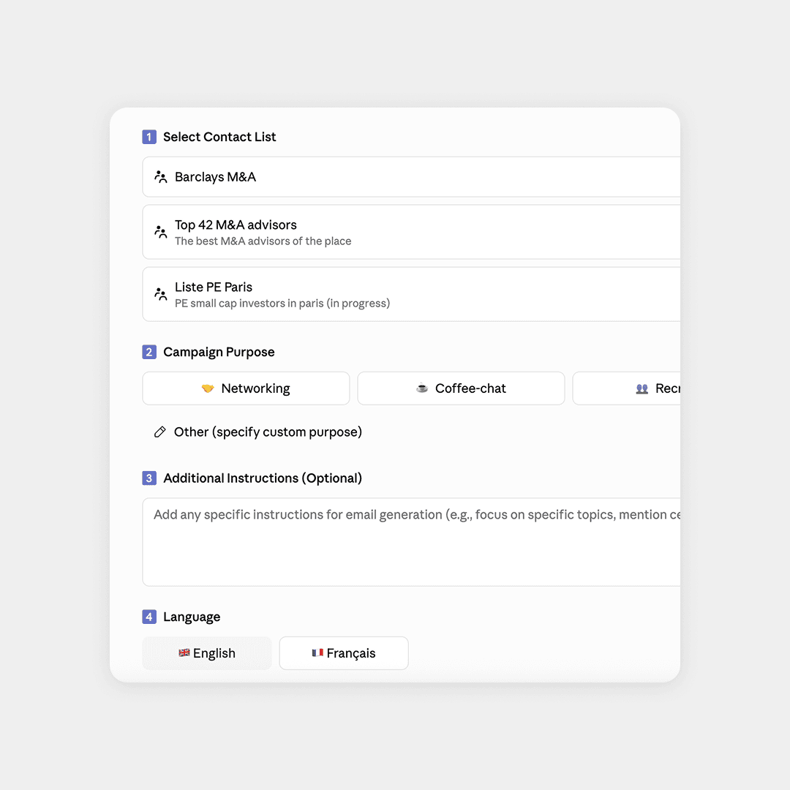The image size is (790, 790).
Task: Click the people icon next to Top 42 M&A advisors
Action: (x=161, y=232)
